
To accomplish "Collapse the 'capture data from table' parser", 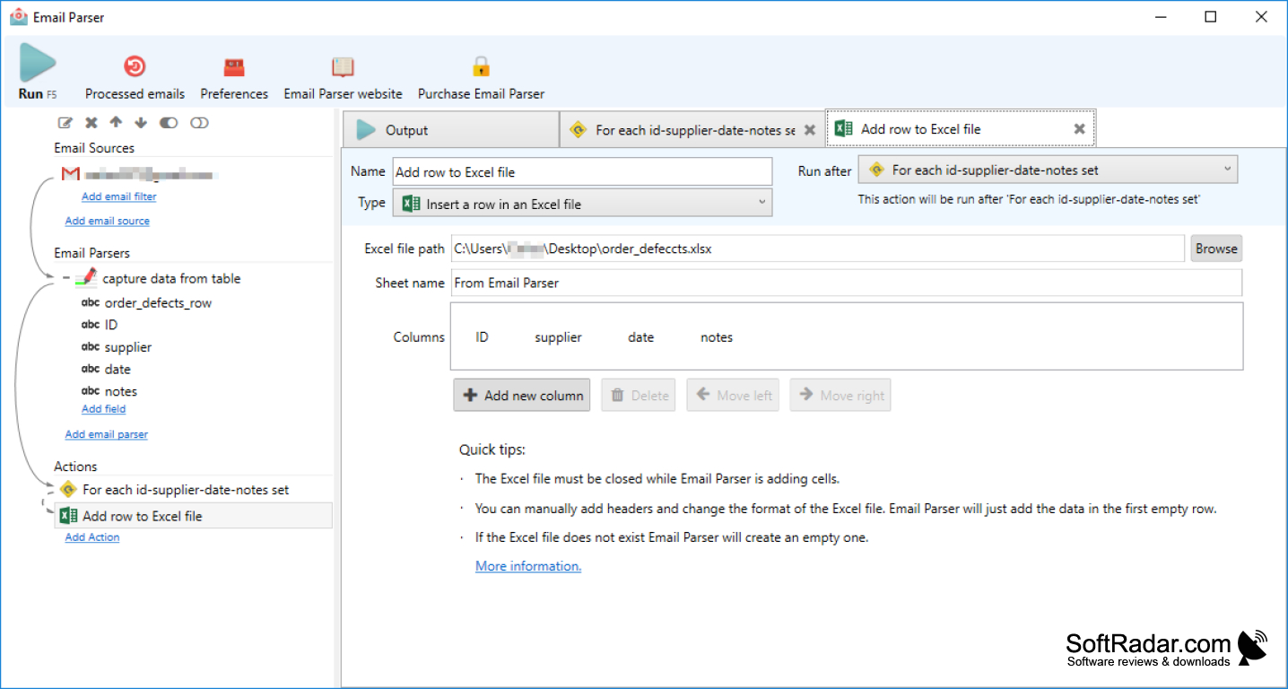I will point(65,278).
